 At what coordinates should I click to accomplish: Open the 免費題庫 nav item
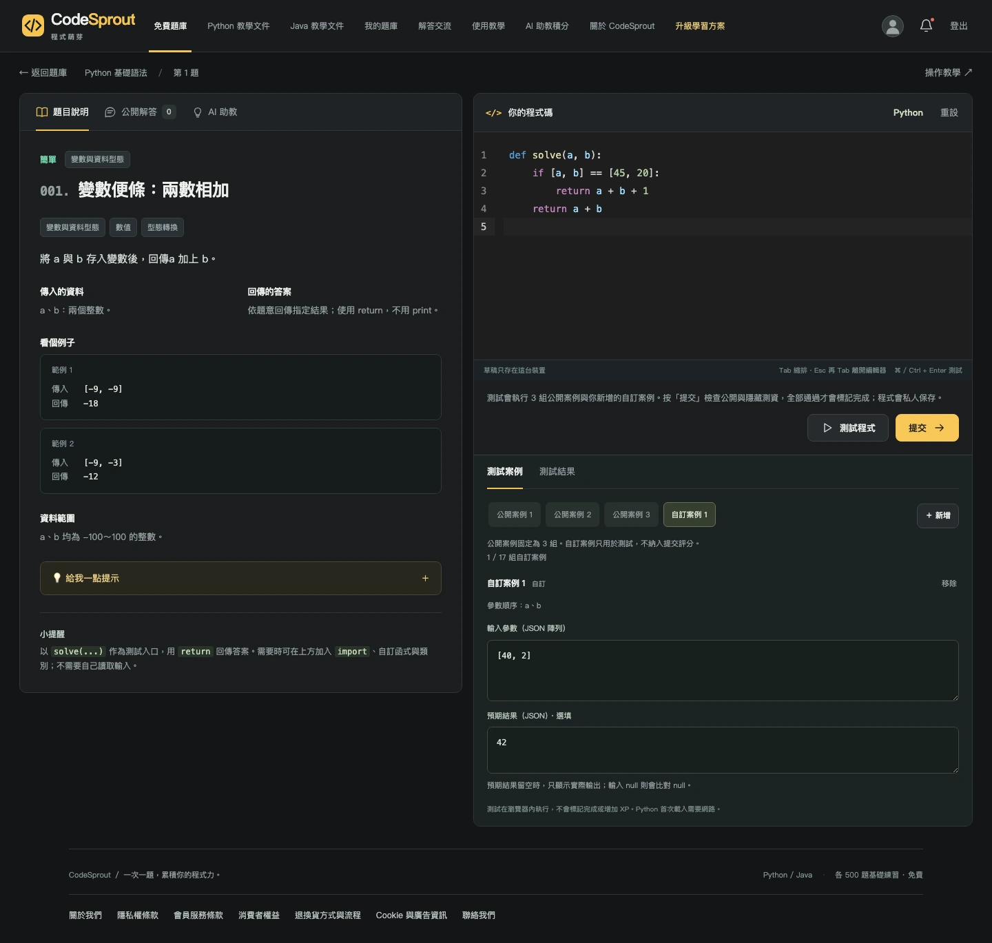170,26
